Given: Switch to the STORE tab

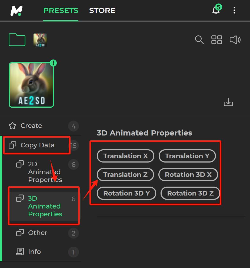Looking at the screenshot, I should tap(102, 11).
